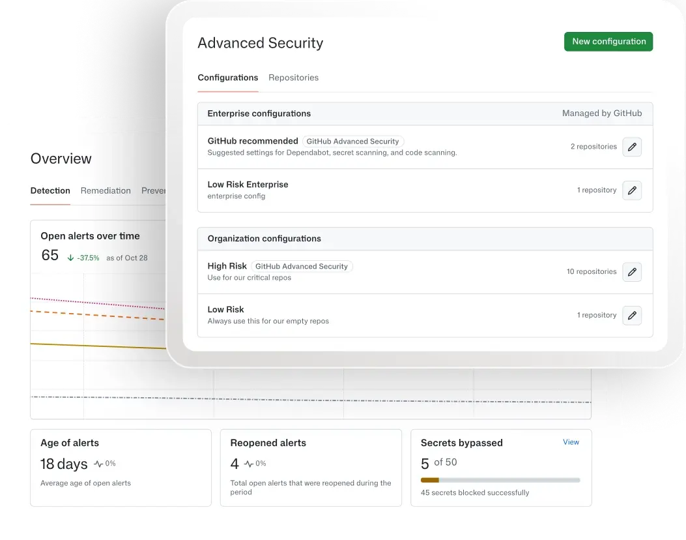Click the GitHub Advanced Security badge on High Risk

[302, 266]
